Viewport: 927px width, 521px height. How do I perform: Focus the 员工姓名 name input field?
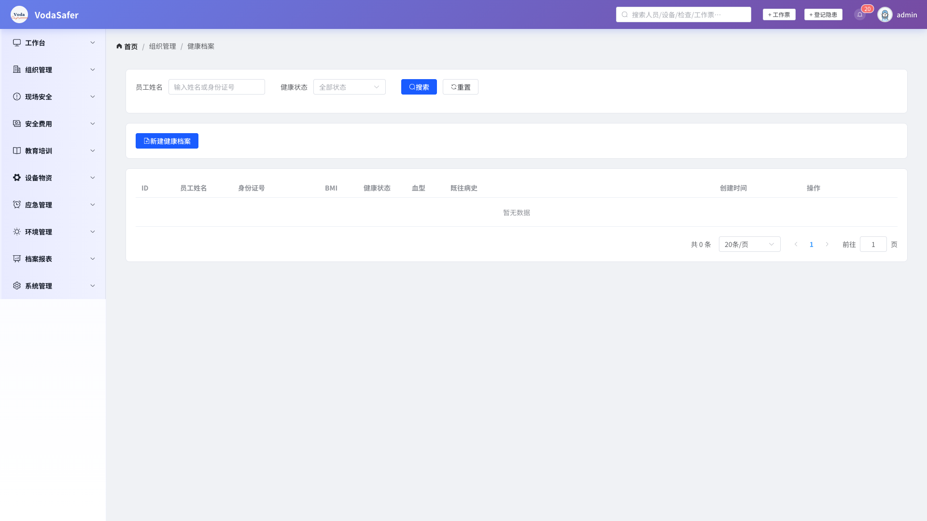click(217, 87)
